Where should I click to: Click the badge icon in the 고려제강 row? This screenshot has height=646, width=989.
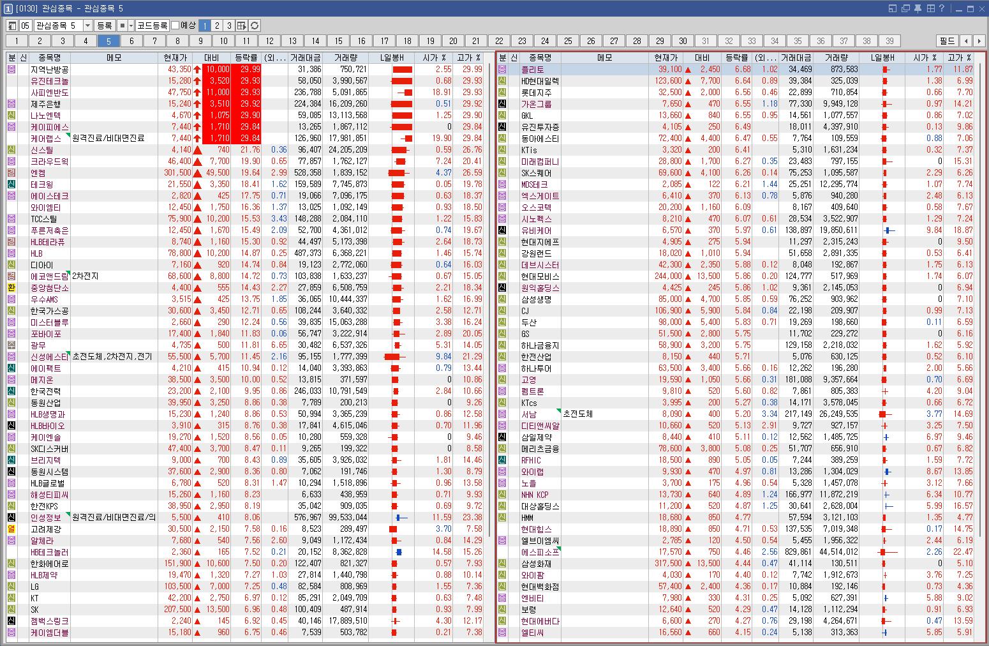point(11,529)
